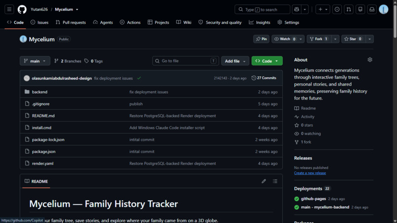The image size is (397, 223).
Task: Open 'Add Windows Claude Code installer script' commit
Action: [167, 127]
